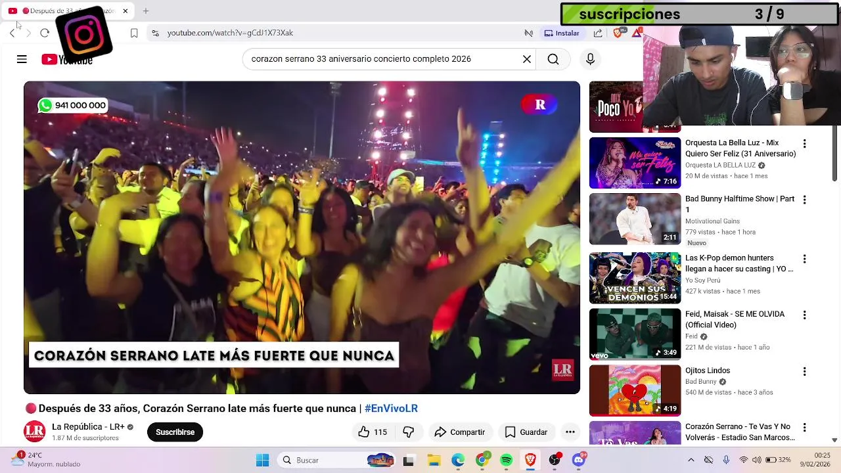Screen dimensions: 841x473
Task: Open Discord from taskbar
Action: [x=579, y=460]
